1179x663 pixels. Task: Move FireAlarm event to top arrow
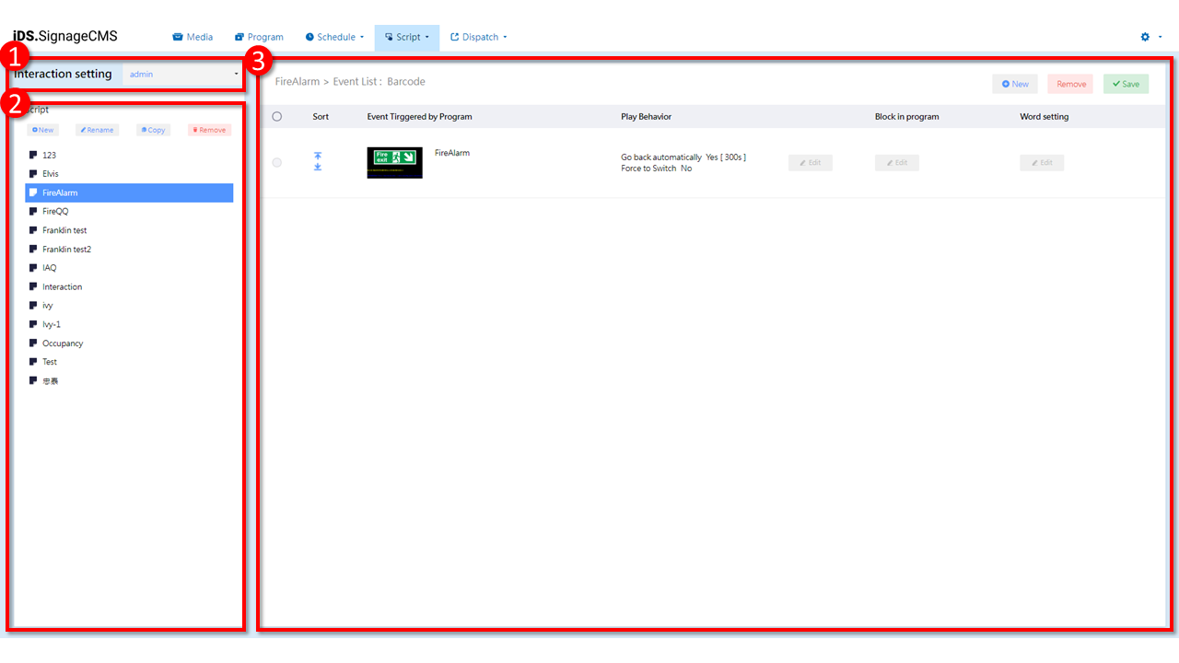318,157
